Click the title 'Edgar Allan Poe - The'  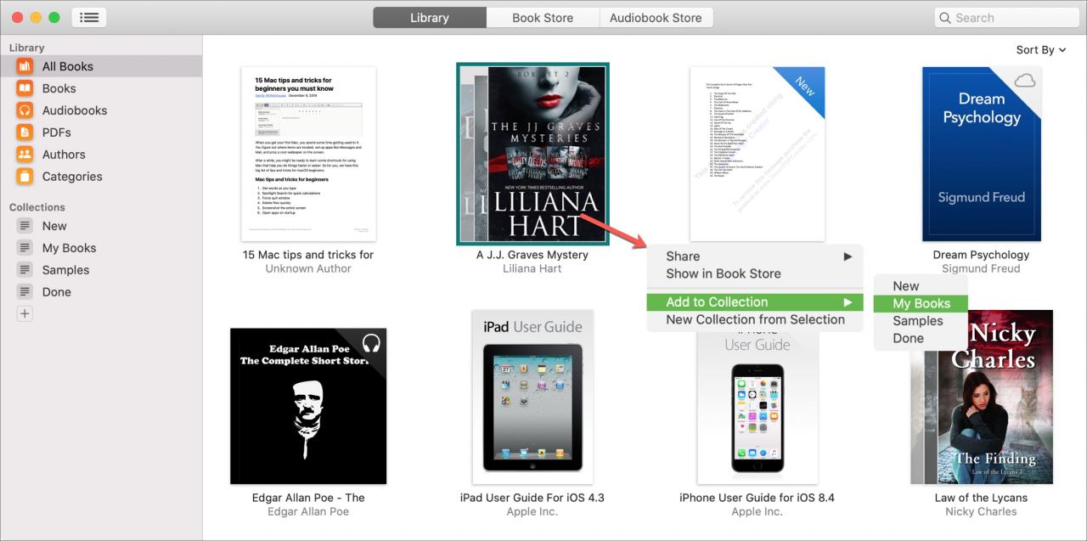click(x=308, y=498)
